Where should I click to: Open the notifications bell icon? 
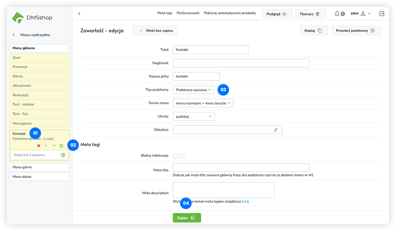coord(337,14)
